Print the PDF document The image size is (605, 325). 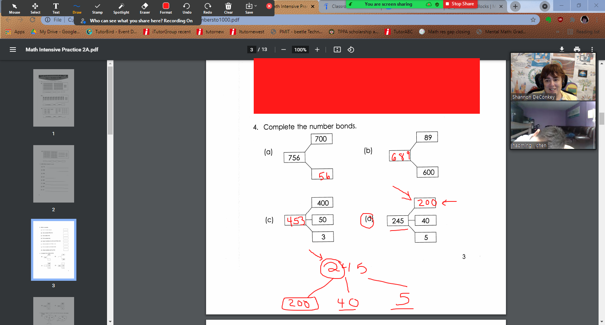(577, 50)
